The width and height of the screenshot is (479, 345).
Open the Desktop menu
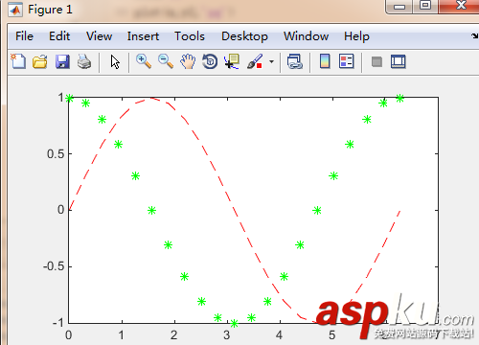point(244,36)
